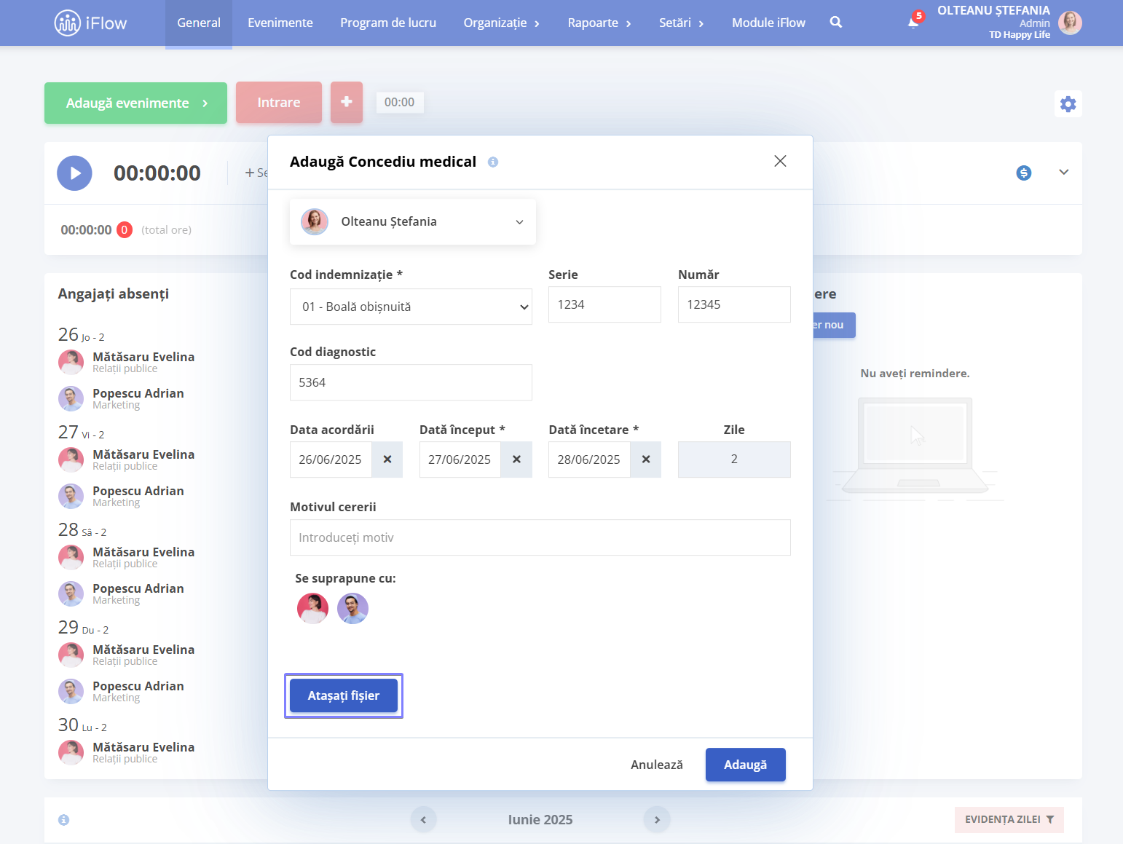Click info icon next to dialog title
The width and height of the screenshot is (1123, 844).
click(493, 162)
